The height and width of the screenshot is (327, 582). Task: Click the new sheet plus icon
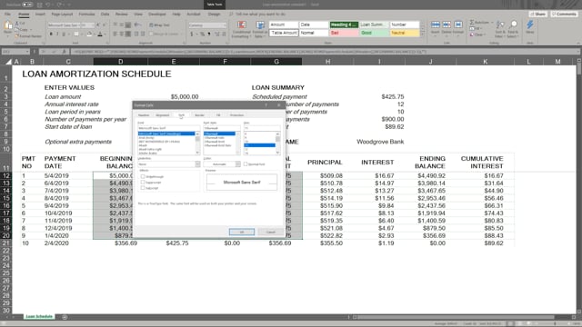click(x=65, y=317)
